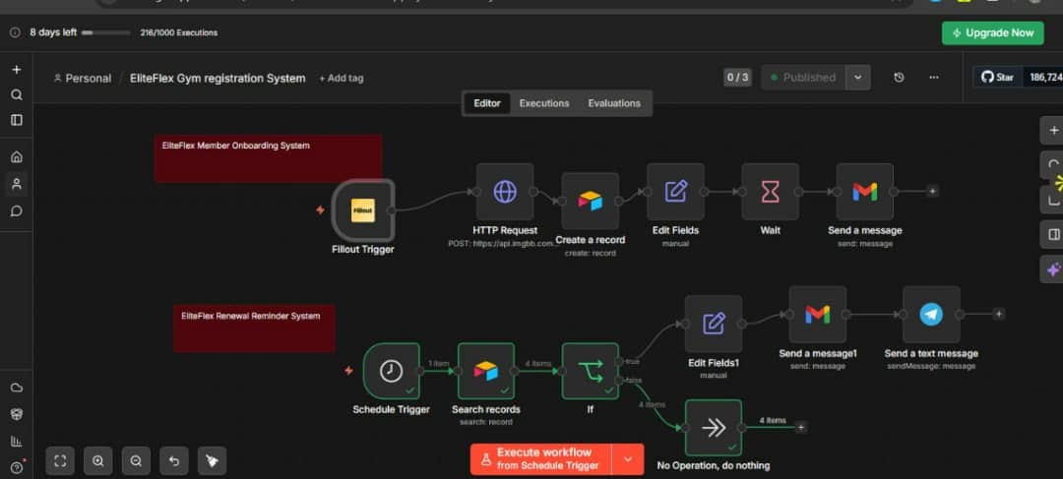Select the No Operation, do nothing node
Viewport: 1063px width, 479px height.
pos(714,428)
